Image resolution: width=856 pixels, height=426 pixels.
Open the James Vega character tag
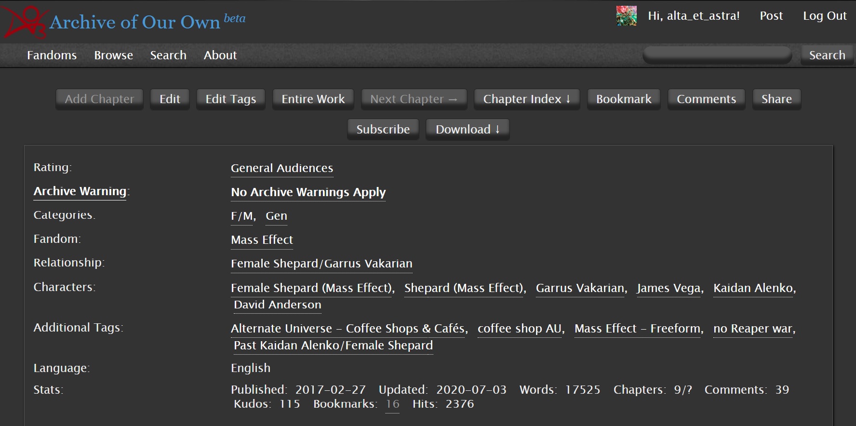click(669, 288)
